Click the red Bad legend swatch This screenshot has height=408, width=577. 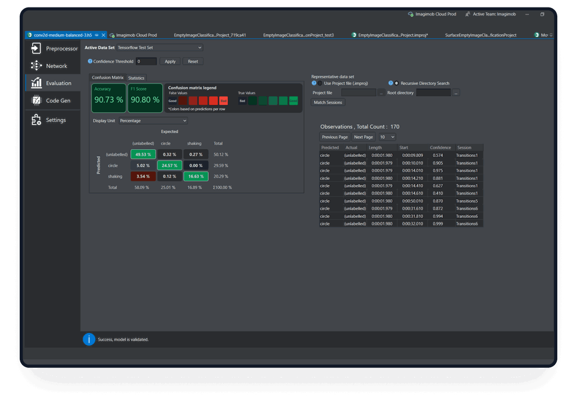tap(223, 101)
